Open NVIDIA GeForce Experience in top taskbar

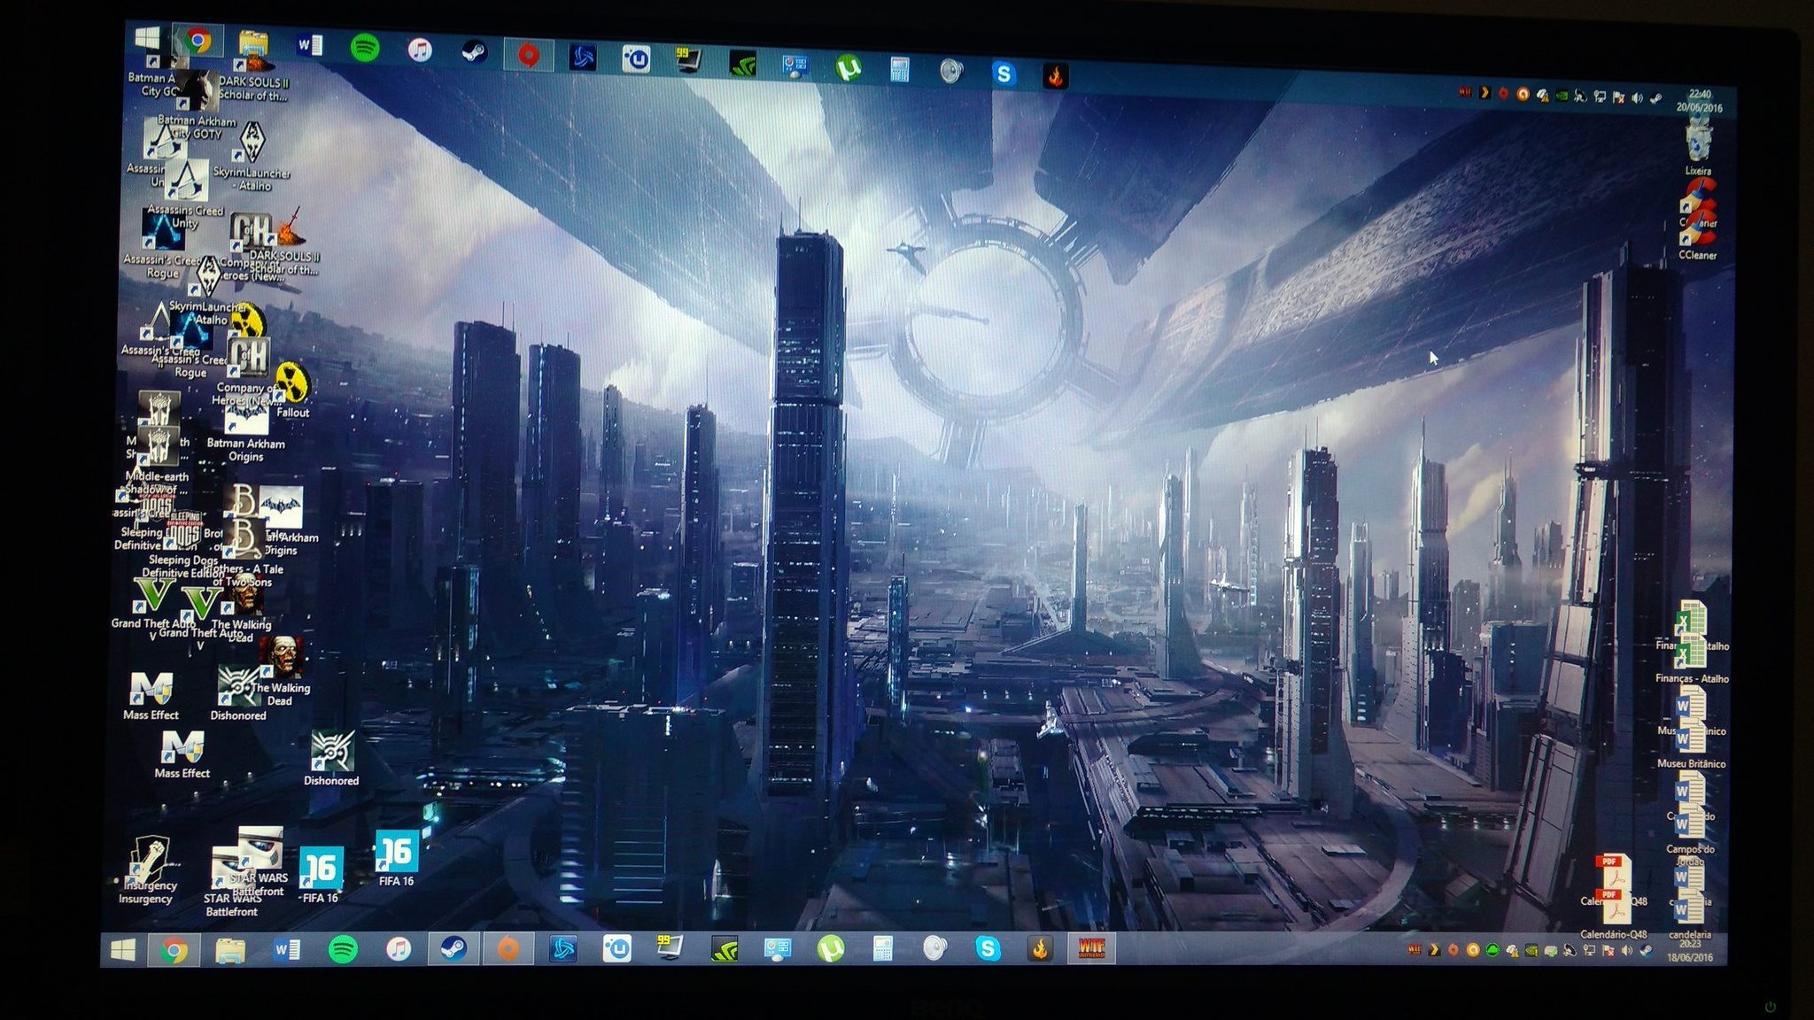click(x=742, y=64)
